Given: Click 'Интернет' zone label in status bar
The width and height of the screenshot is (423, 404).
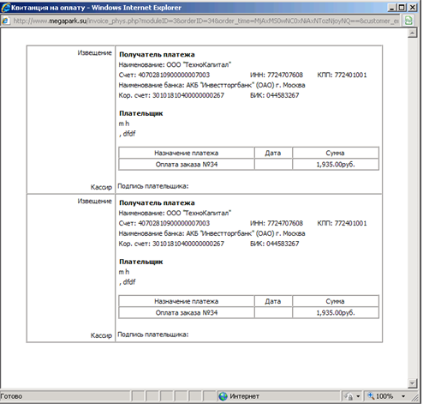Looking at the screenshot, I should tap(244, 396).
